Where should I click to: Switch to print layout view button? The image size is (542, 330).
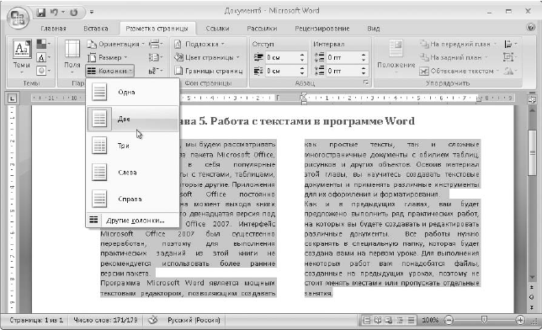coord(367,320)
